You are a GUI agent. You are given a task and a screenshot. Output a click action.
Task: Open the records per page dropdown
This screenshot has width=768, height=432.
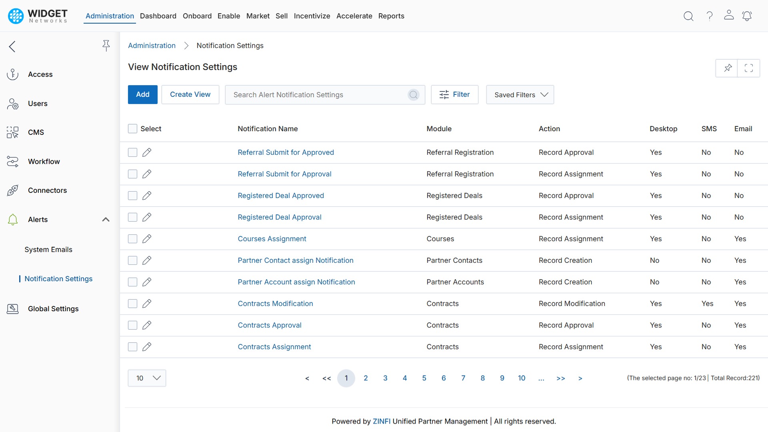147,378
